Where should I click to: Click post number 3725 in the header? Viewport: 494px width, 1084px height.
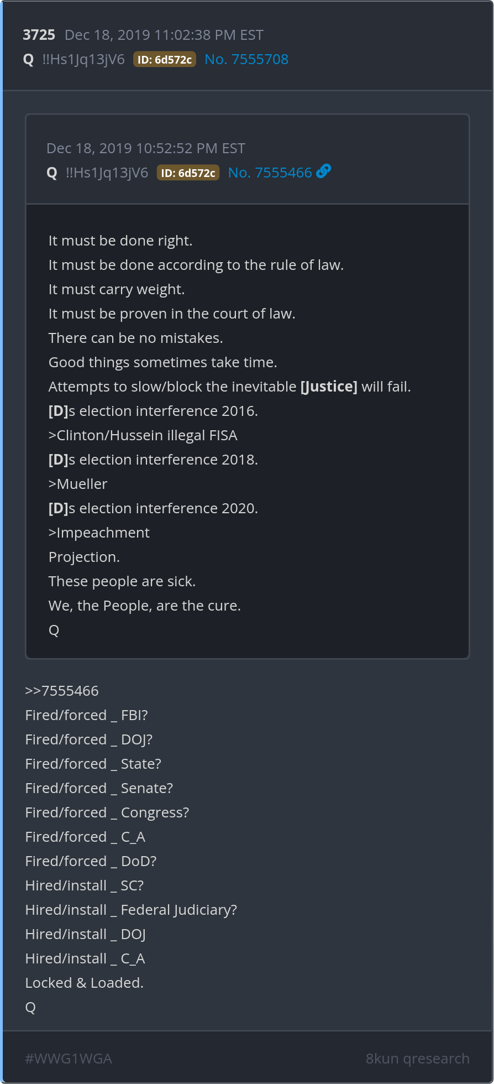pyautogui.click(x=39, y=35)
